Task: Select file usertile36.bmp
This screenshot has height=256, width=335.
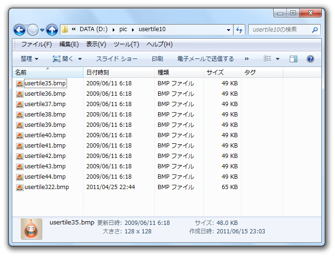Action: [45, 94]
